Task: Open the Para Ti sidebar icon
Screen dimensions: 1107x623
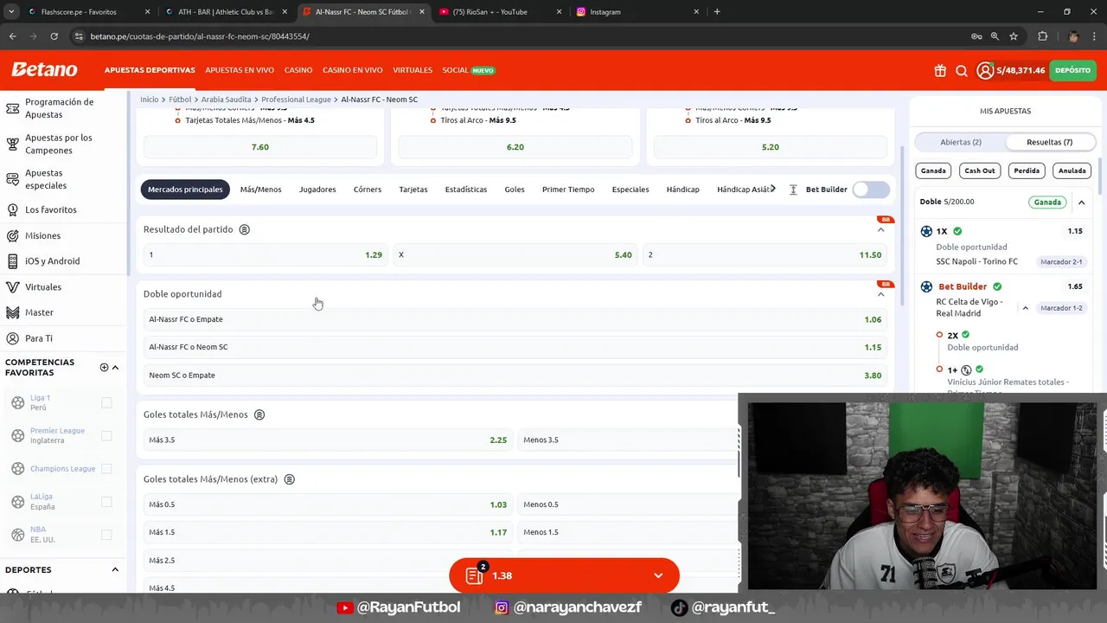Action: point(13,338)
